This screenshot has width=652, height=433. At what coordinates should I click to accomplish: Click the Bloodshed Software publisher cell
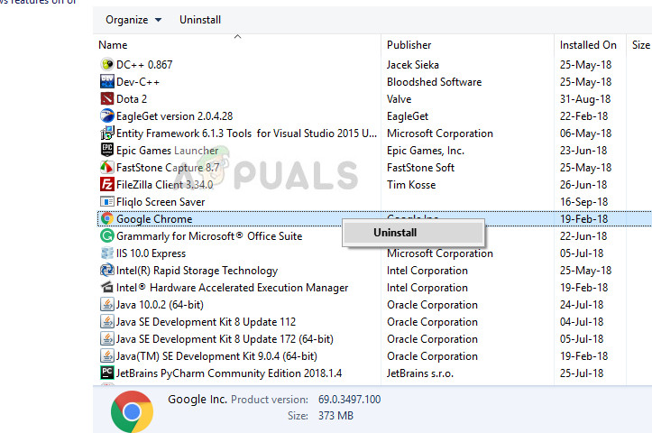click(x=434, y=82)
